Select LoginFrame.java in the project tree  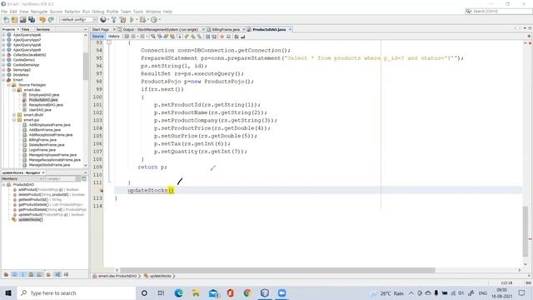pos(42,150)
